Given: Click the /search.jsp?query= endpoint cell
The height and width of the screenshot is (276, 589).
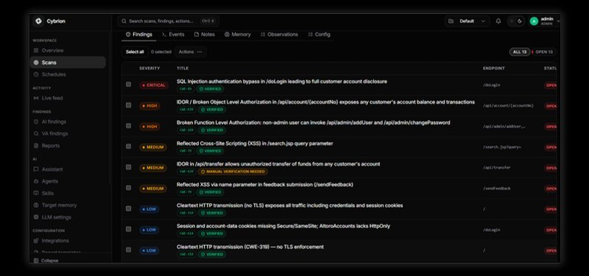Looking at the screenshot, I should (502, 146).
